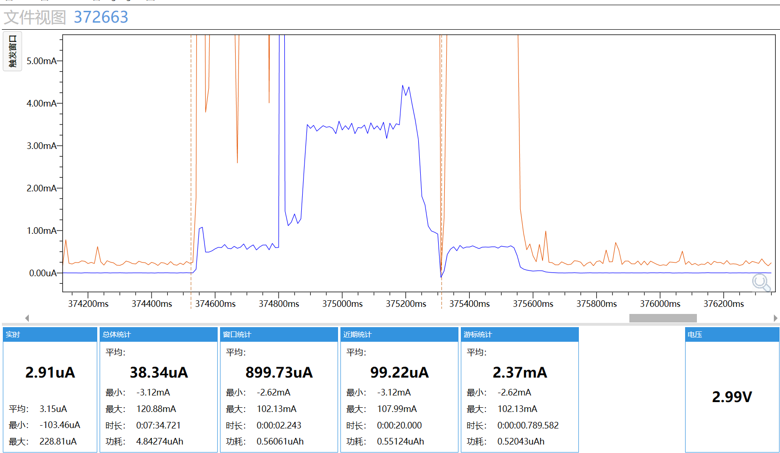The height and width of the screenshot is (453, 780).
Task: Click the left scroll arrow below chart
Action: [x=27, y=318]
